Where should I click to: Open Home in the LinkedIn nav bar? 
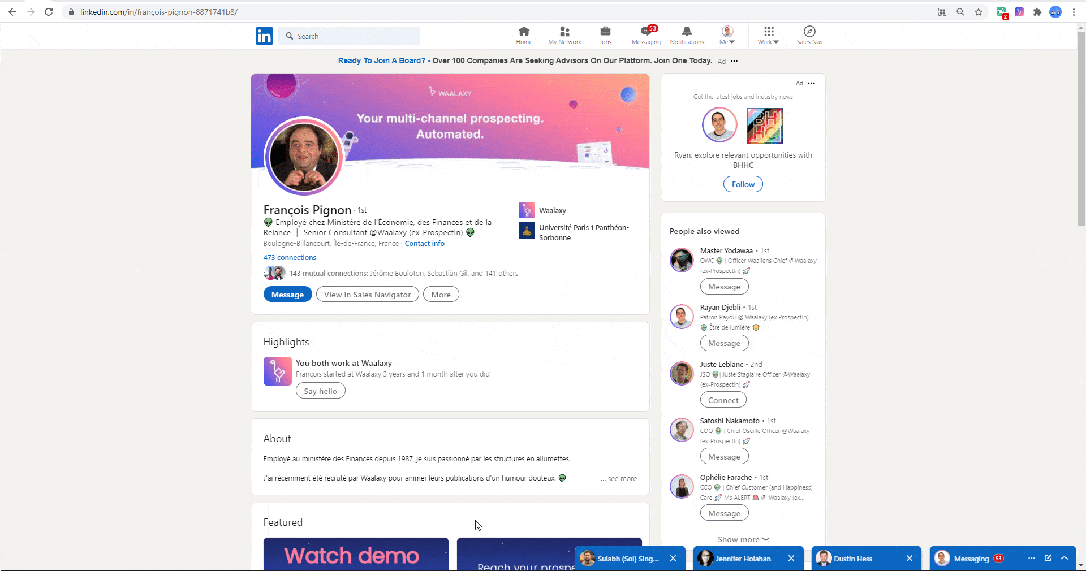point(524,36)
